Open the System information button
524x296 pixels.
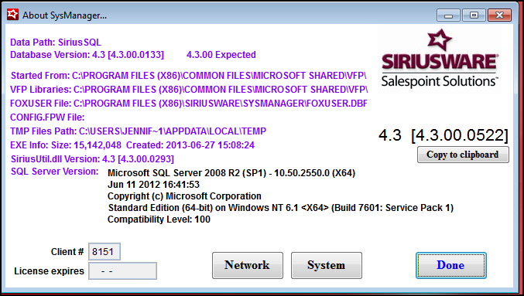pos(326,265)
